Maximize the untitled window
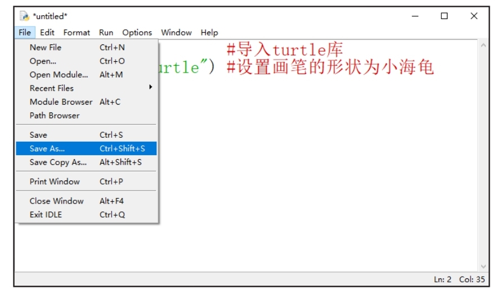The width and height of the screenshot is (497, 293). [445, 16]
